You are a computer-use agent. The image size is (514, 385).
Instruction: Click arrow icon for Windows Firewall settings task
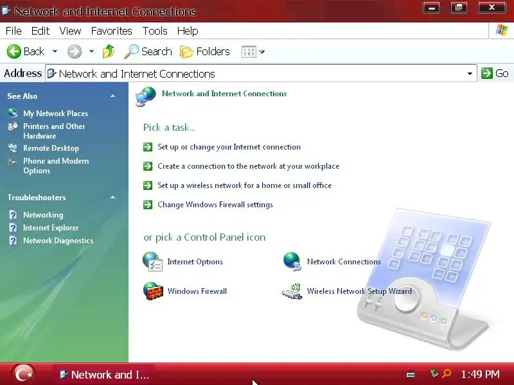click(148, 205)
